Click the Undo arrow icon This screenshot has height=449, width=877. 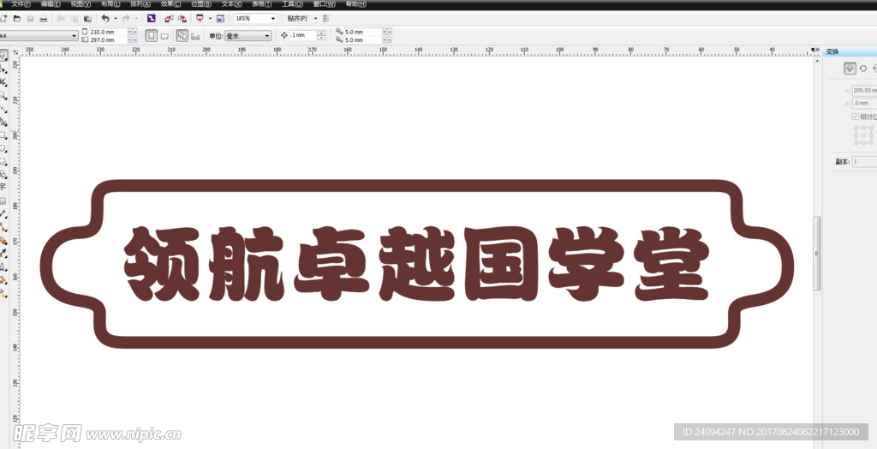coord(105,19)
